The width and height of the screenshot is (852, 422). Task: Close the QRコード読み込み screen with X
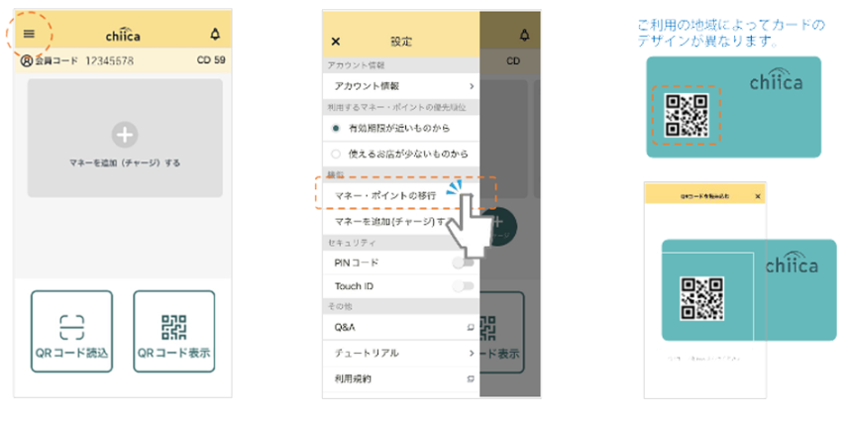tap(758, 196)
